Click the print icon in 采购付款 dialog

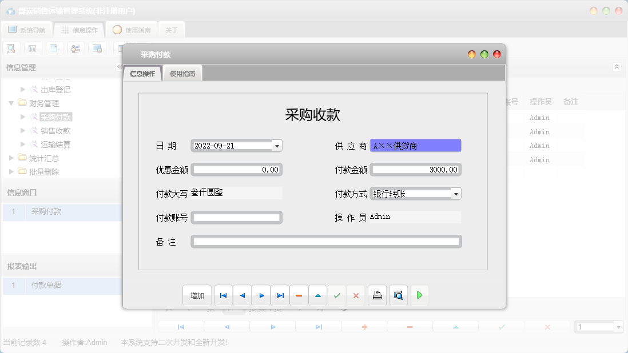(x=377, y=295)
